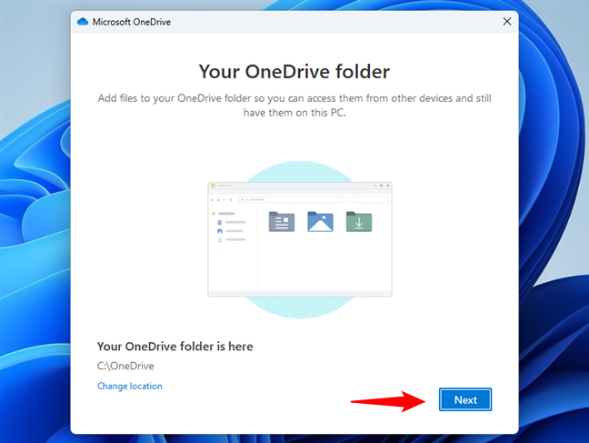
Task: Click the documents folder icon in illustration
Action: pyautogui.click(x=282, y=222)
